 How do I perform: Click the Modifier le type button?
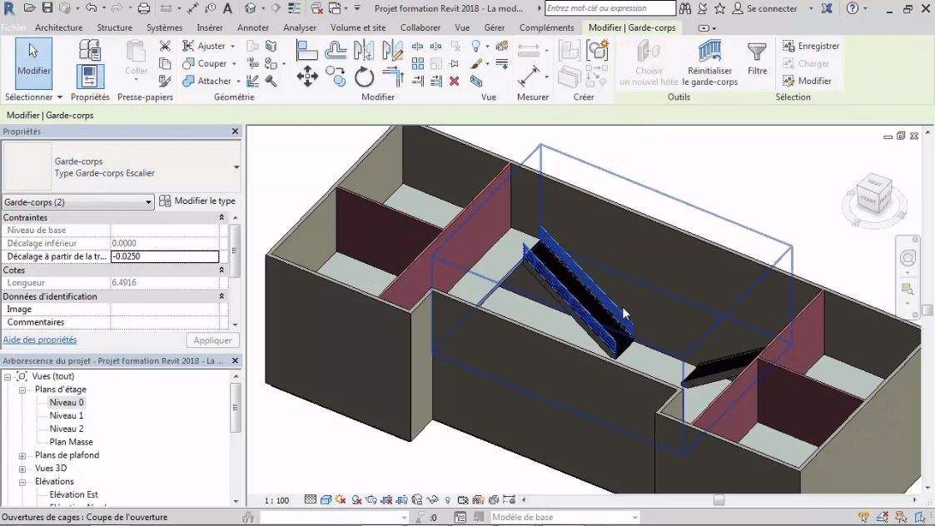pos(197,201)
